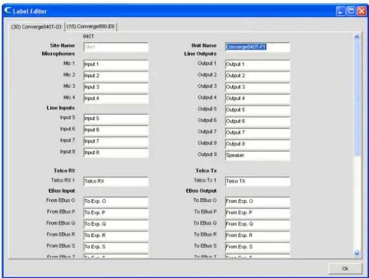The width and height of the screenshot is (369, 278).
Task: Click the Telco RX 1 field
Action: (x=116, y=181)
